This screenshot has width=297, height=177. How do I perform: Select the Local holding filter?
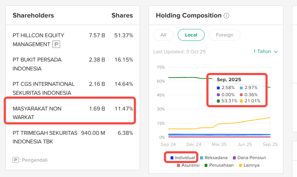(x=191, y=35)
